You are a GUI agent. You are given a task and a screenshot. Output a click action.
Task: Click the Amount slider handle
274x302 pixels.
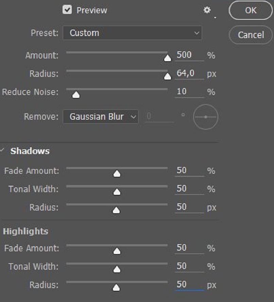168,58
